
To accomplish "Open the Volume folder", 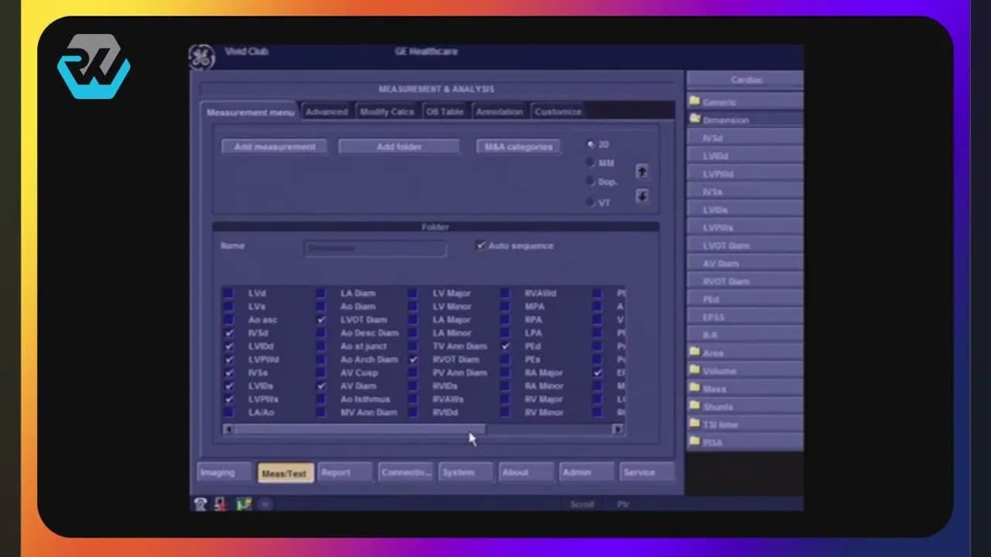I will point(716,370).
